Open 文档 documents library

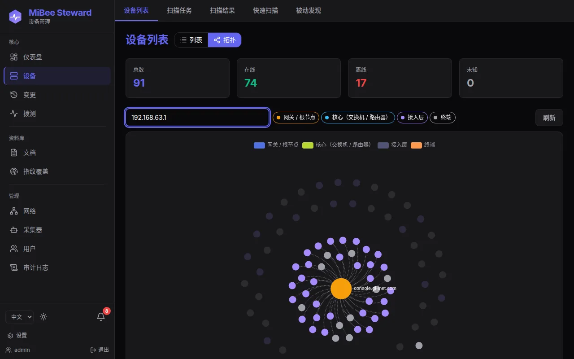pos(57,153)
